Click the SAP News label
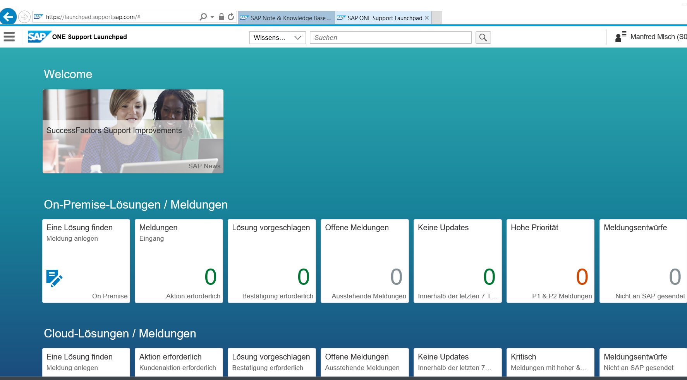This screenshot has width=687, height=380. 204,166
